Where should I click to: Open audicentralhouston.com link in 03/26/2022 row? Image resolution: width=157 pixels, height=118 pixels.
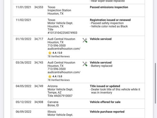(x=64, y=72)
